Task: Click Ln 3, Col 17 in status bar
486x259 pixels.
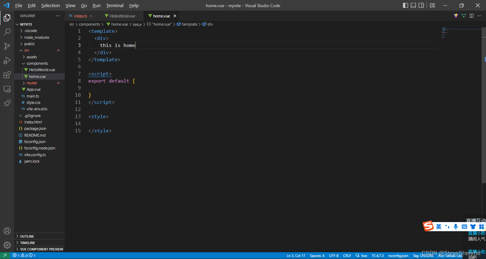Action: (x=296, y=255)
